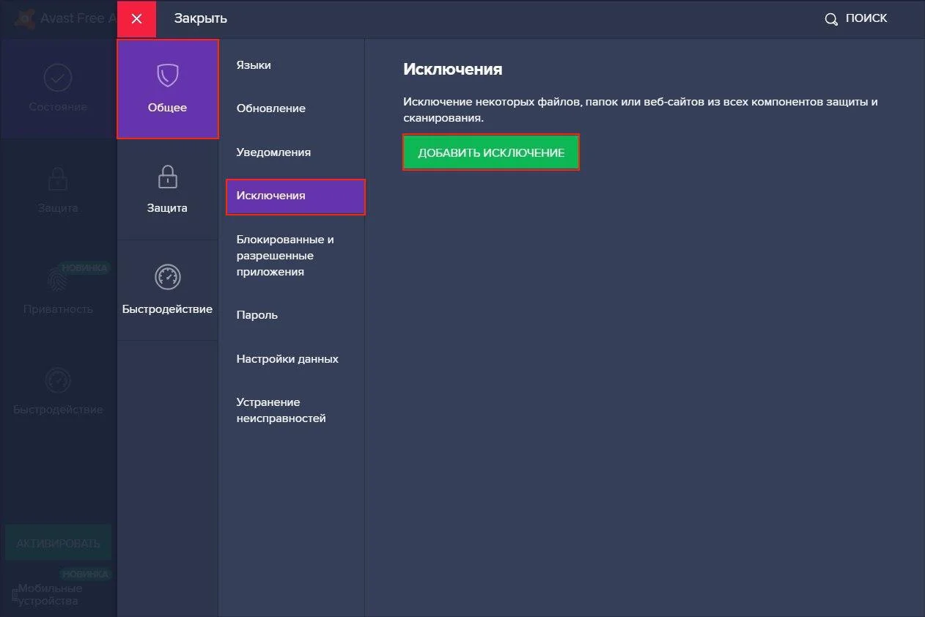The width and height of the screenshot is (925, 617).
Task: Select Настройки данных in the menu
Action: 287,359
